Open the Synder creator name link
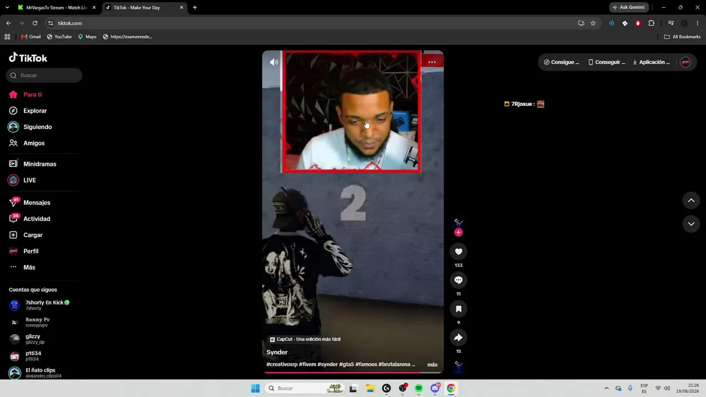Screen dimensions: 706x397 tap(277, 352)
